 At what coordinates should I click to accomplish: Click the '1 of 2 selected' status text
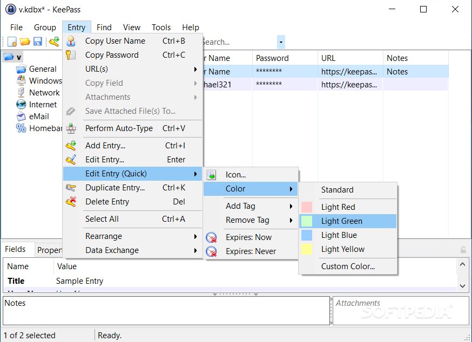pos(30,336)
